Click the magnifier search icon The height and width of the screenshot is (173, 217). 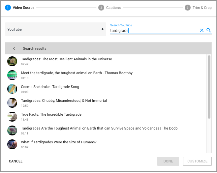(x=208, y=30)
